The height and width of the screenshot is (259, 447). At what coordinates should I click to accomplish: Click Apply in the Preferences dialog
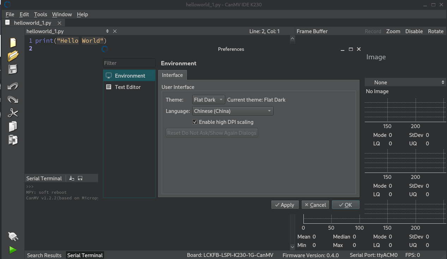pyautogui.click(x=285, y=205)
